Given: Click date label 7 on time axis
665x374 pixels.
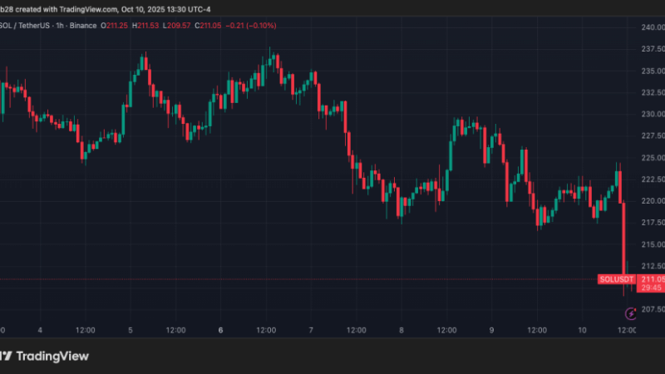Looking at the screenshot, I should click(311, 330).
